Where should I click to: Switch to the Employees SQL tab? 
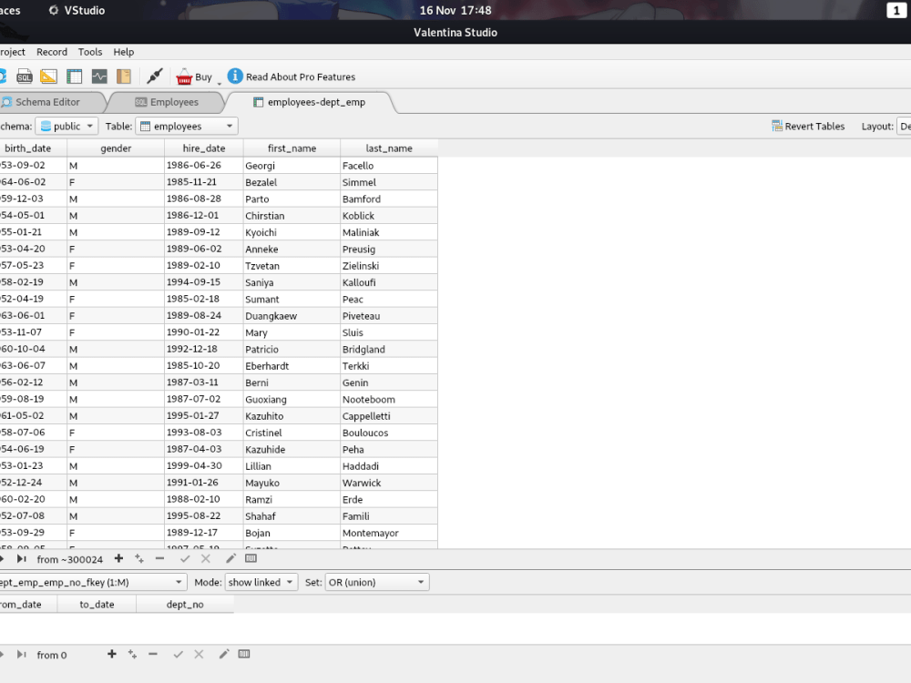tap(168, 102)
